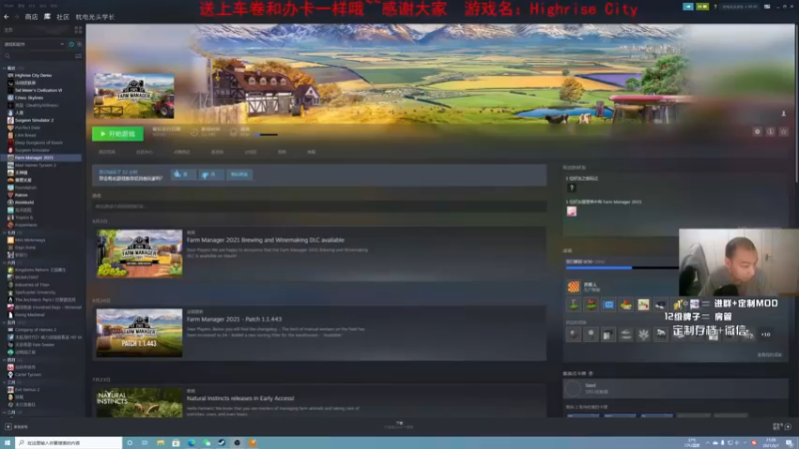The image size is (799, 449).
Task: Toggle the recent-activity clock filter icon
Action: pos(71,44)
